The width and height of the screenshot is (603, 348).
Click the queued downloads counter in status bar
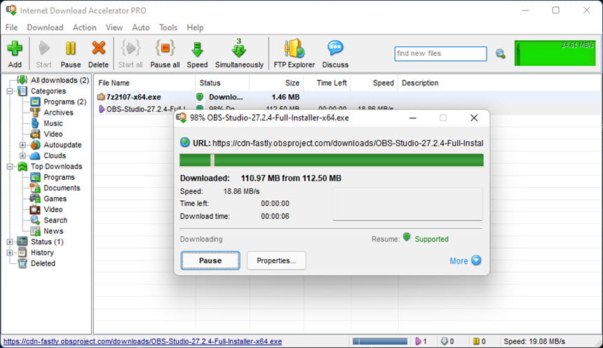point(447,341)
